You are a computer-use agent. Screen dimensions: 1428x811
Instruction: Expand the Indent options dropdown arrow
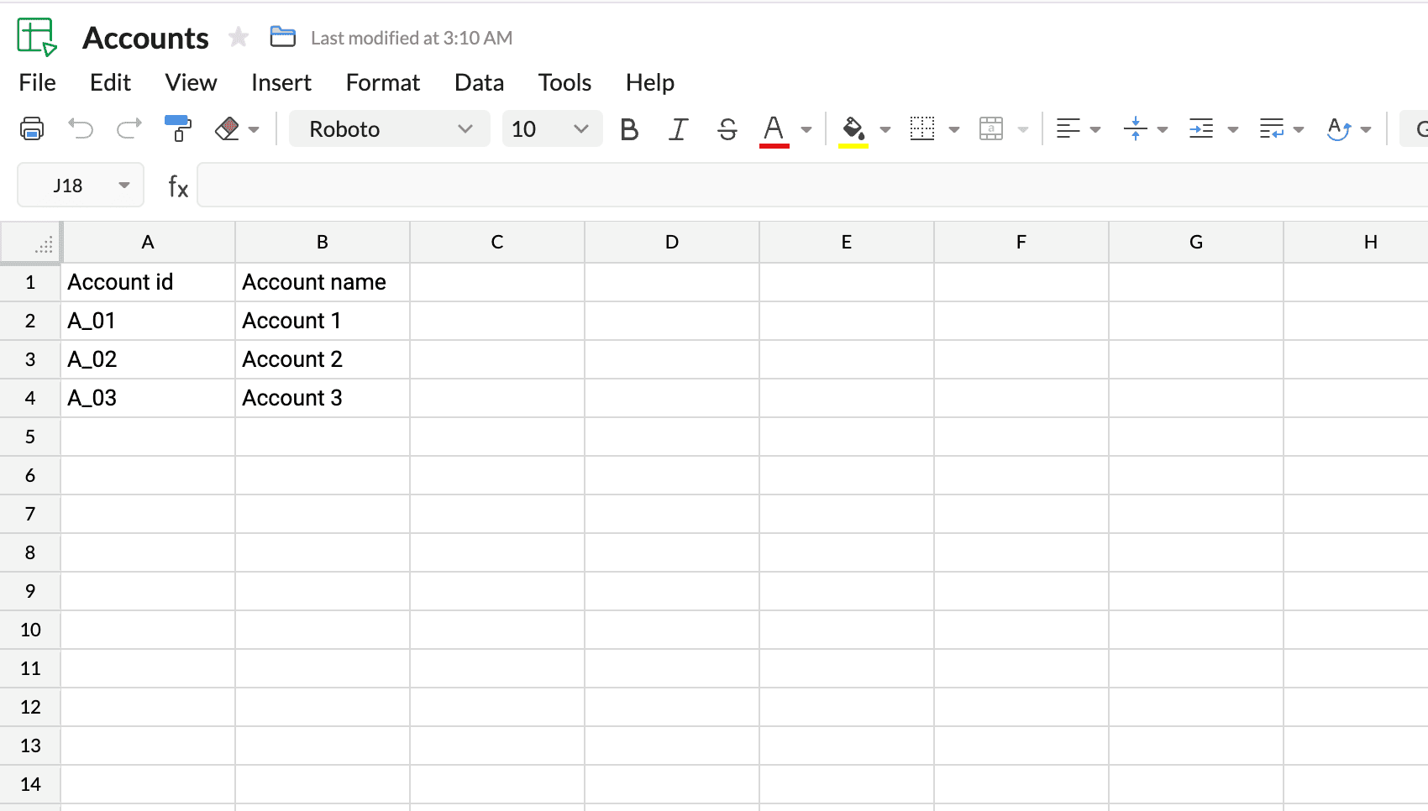(1233, 130)
